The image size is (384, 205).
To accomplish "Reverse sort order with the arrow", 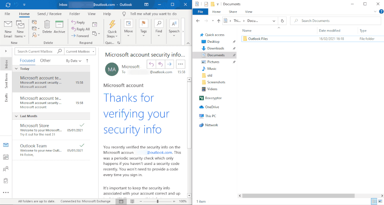I will pyautogui.click(x=87, y=61).
